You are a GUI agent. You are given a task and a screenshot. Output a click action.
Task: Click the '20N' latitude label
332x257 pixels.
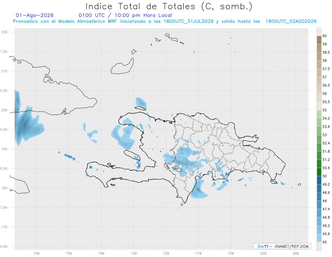click(4, 110)
